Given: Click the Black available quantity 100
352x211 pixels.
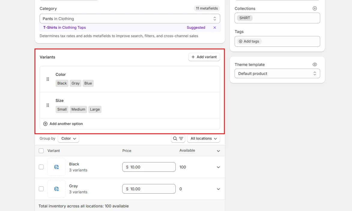Looking at the screenshot, I should 183,167.
